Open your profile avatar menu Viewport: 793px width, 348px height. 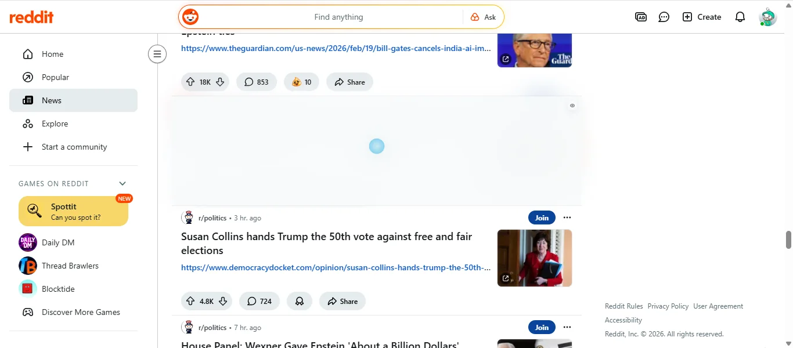[767, 17]
